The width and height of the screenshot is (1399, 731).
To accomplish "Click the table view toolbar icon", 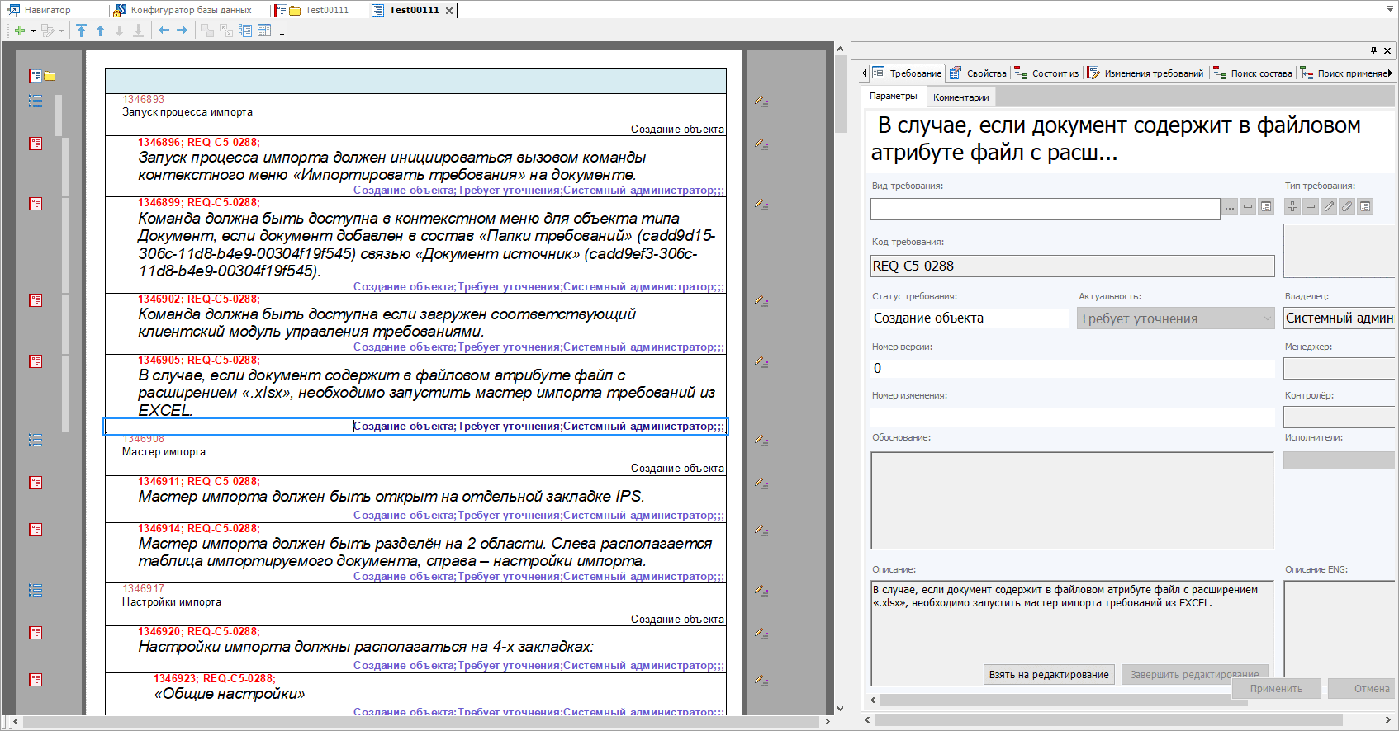I will 264,31.
